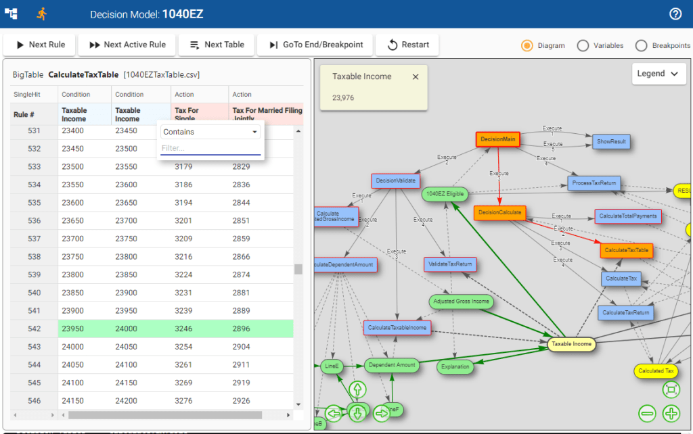Restart the decision model execution
This screenshot has height=434, width=693.
[x=408, y=45]
